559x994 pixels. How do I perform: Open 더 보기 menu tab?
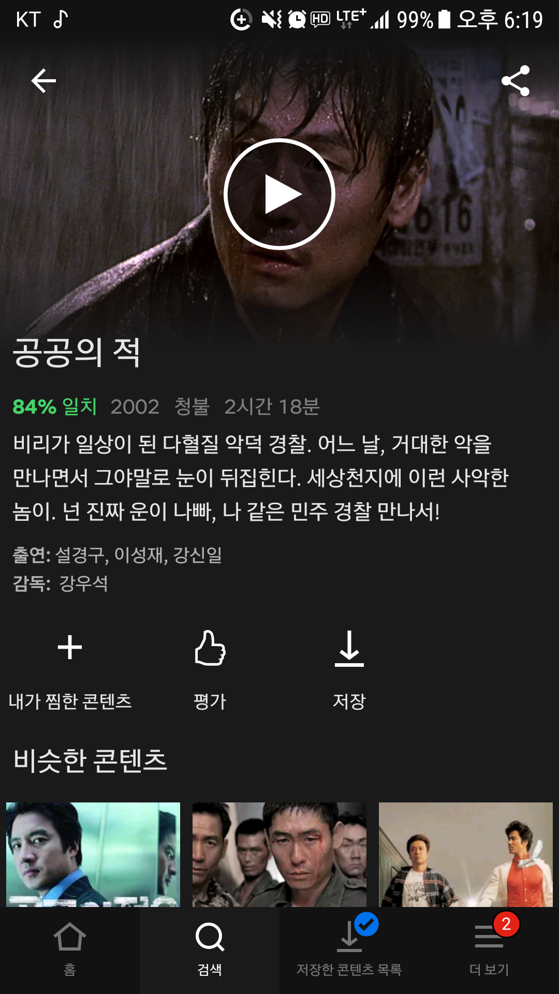click(489, 950)
